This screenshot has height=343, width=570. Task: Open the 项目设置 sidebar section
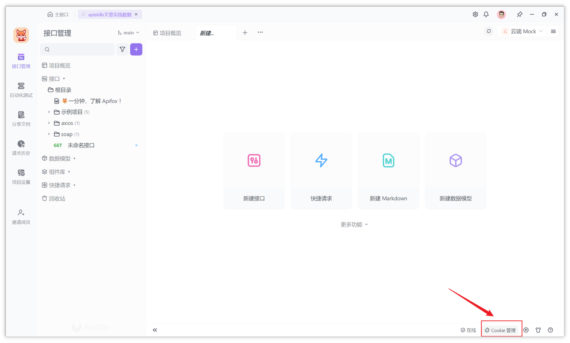pyautogui.click(x=21, y=177)
